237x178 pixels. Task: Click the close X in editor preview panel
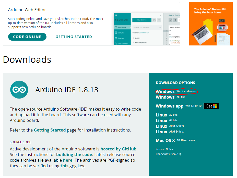pos(161,15)
